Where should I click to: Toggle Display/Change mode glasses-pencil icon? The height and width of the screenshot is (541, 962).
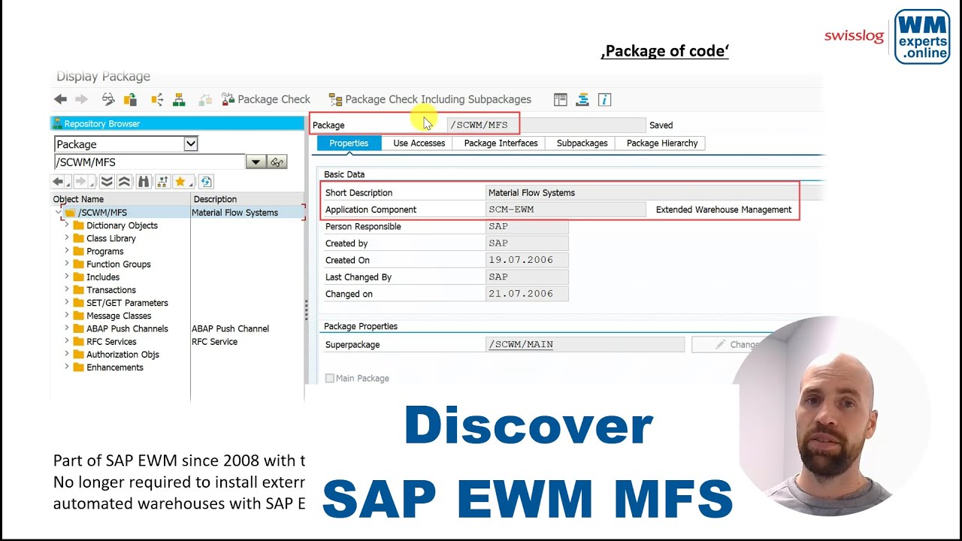coord(108,99)
